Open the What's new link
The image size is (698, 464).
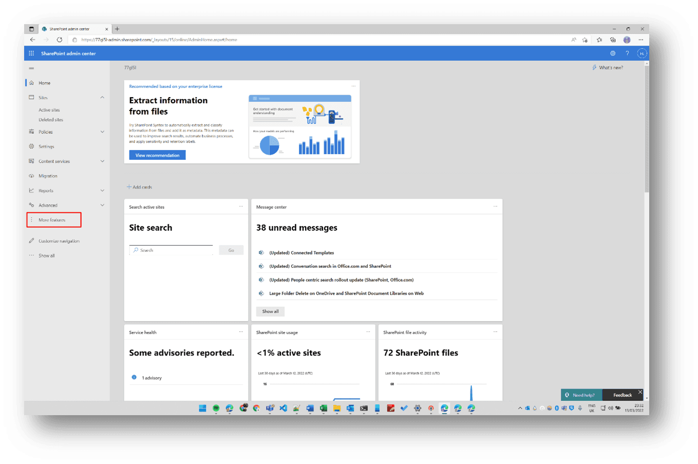(x=608, y=67)
